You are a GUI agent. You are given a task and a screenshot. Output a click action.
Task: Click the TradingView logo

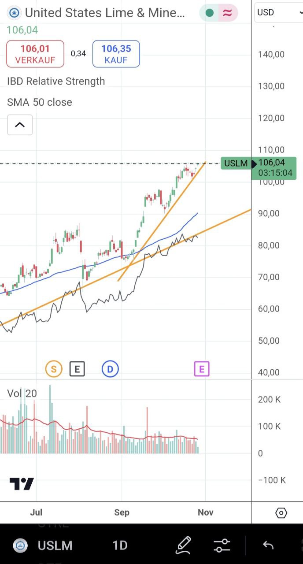pyautogui.click(x=22, y=484)
